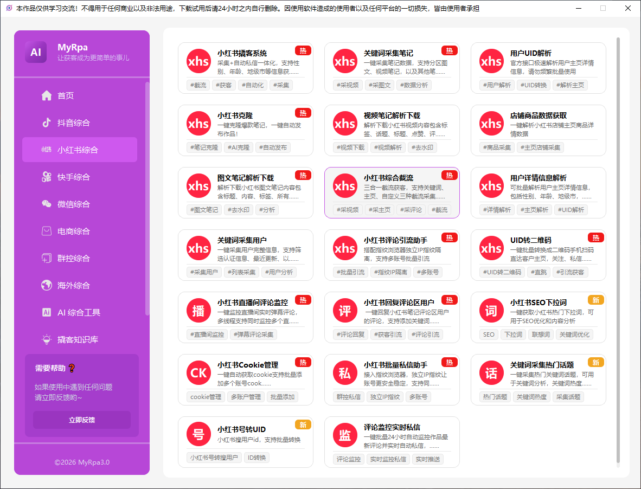
Task: Click the 词 icon of 小红书SEO下拉词
Action: pos(491,311)
